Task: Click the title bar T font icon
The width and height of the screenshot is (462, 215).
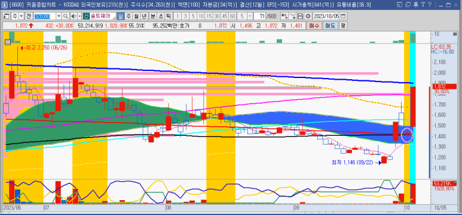Action: [x=423, y=4]
